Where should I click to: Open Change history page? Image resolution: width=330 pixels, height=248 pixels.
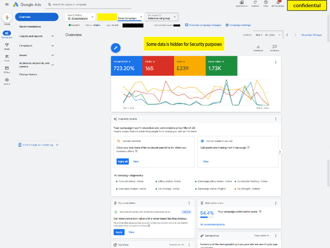(28, 74)
